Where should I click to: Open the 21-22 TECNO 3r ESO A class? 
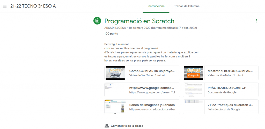point(33,6)
